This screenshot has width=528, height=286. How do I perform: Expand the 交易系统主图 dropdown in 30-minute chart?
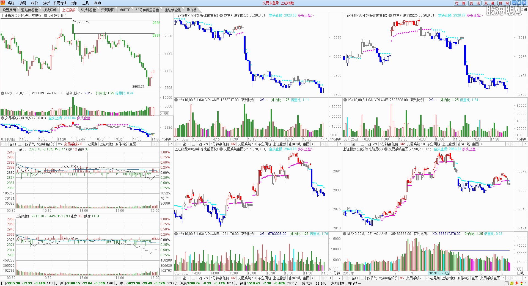390,15
